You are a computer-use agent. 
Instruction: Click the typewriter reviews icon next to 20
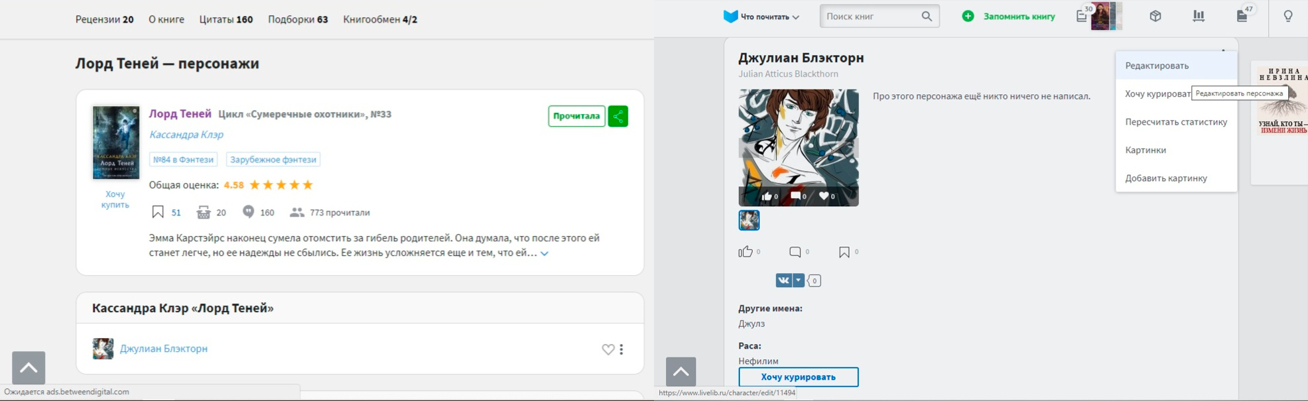coord(204,212)
